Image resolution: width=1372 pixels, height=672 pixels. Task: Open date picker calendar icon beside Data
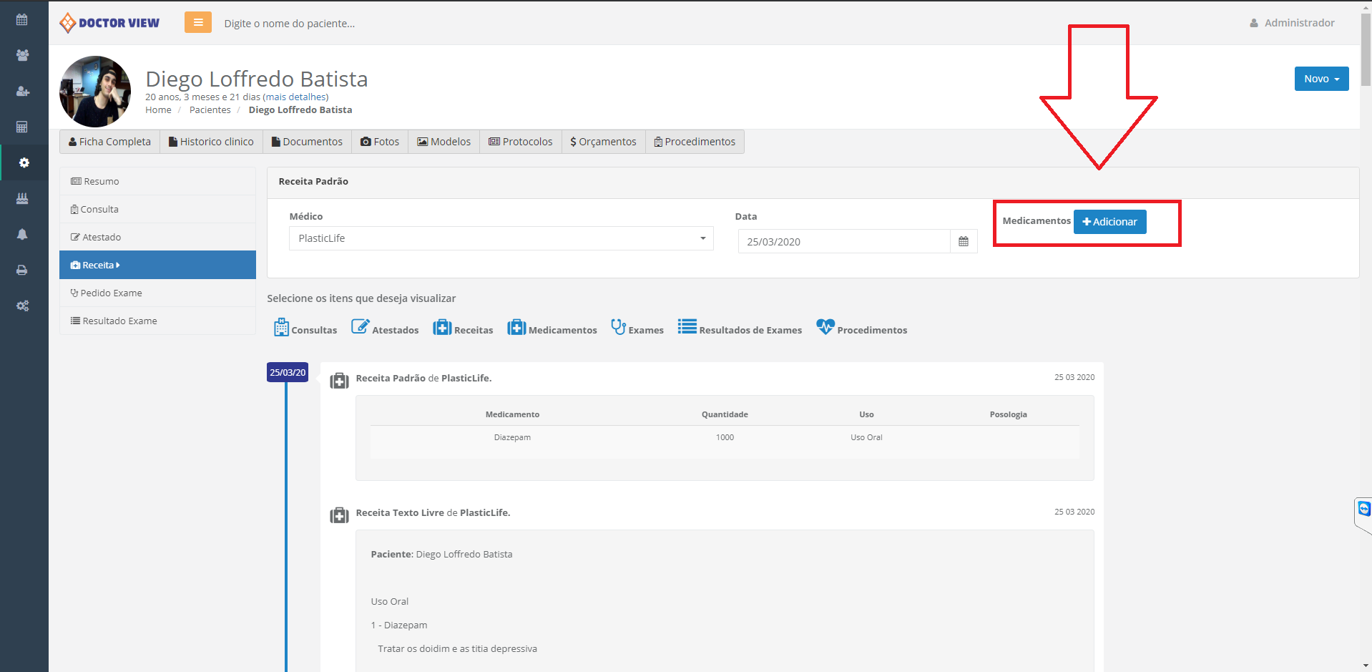964,242
